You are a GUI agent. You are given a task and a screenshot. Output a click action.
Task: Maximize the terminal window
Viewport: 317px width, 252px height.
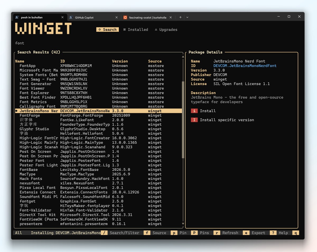(289, 16)
